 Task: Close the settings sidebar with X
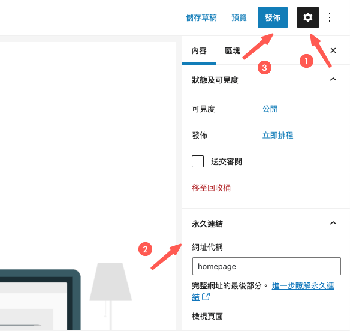coord(333,50)
